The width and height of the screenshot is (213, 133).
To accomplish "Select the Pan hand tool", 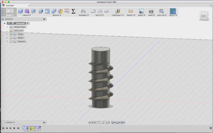I will (99, 123).
